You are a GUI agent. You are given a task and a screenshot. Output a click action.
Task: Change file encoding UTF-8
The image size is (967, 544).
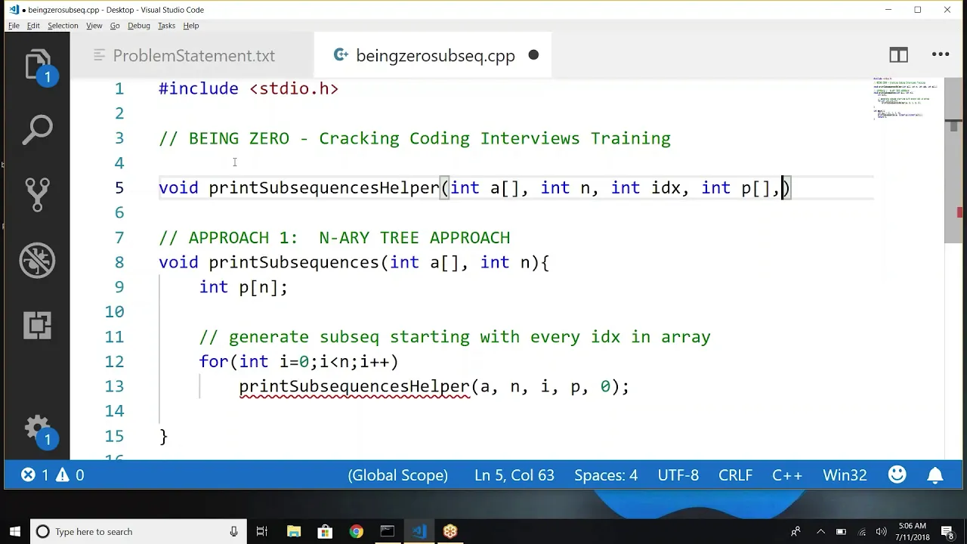[678, 475]
